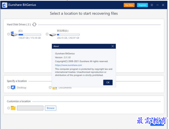The image size is (169, 129).
Task: Select the C: drive radio button
Action: (8, 34)
